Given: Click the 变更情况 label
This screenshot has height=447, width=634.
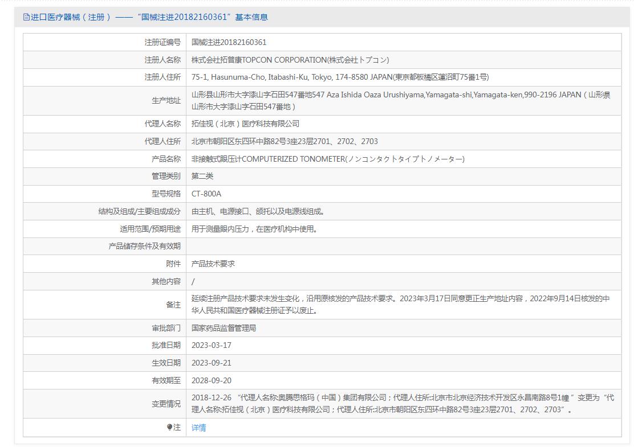Looking at the screenshot, I should click(166, 404).
